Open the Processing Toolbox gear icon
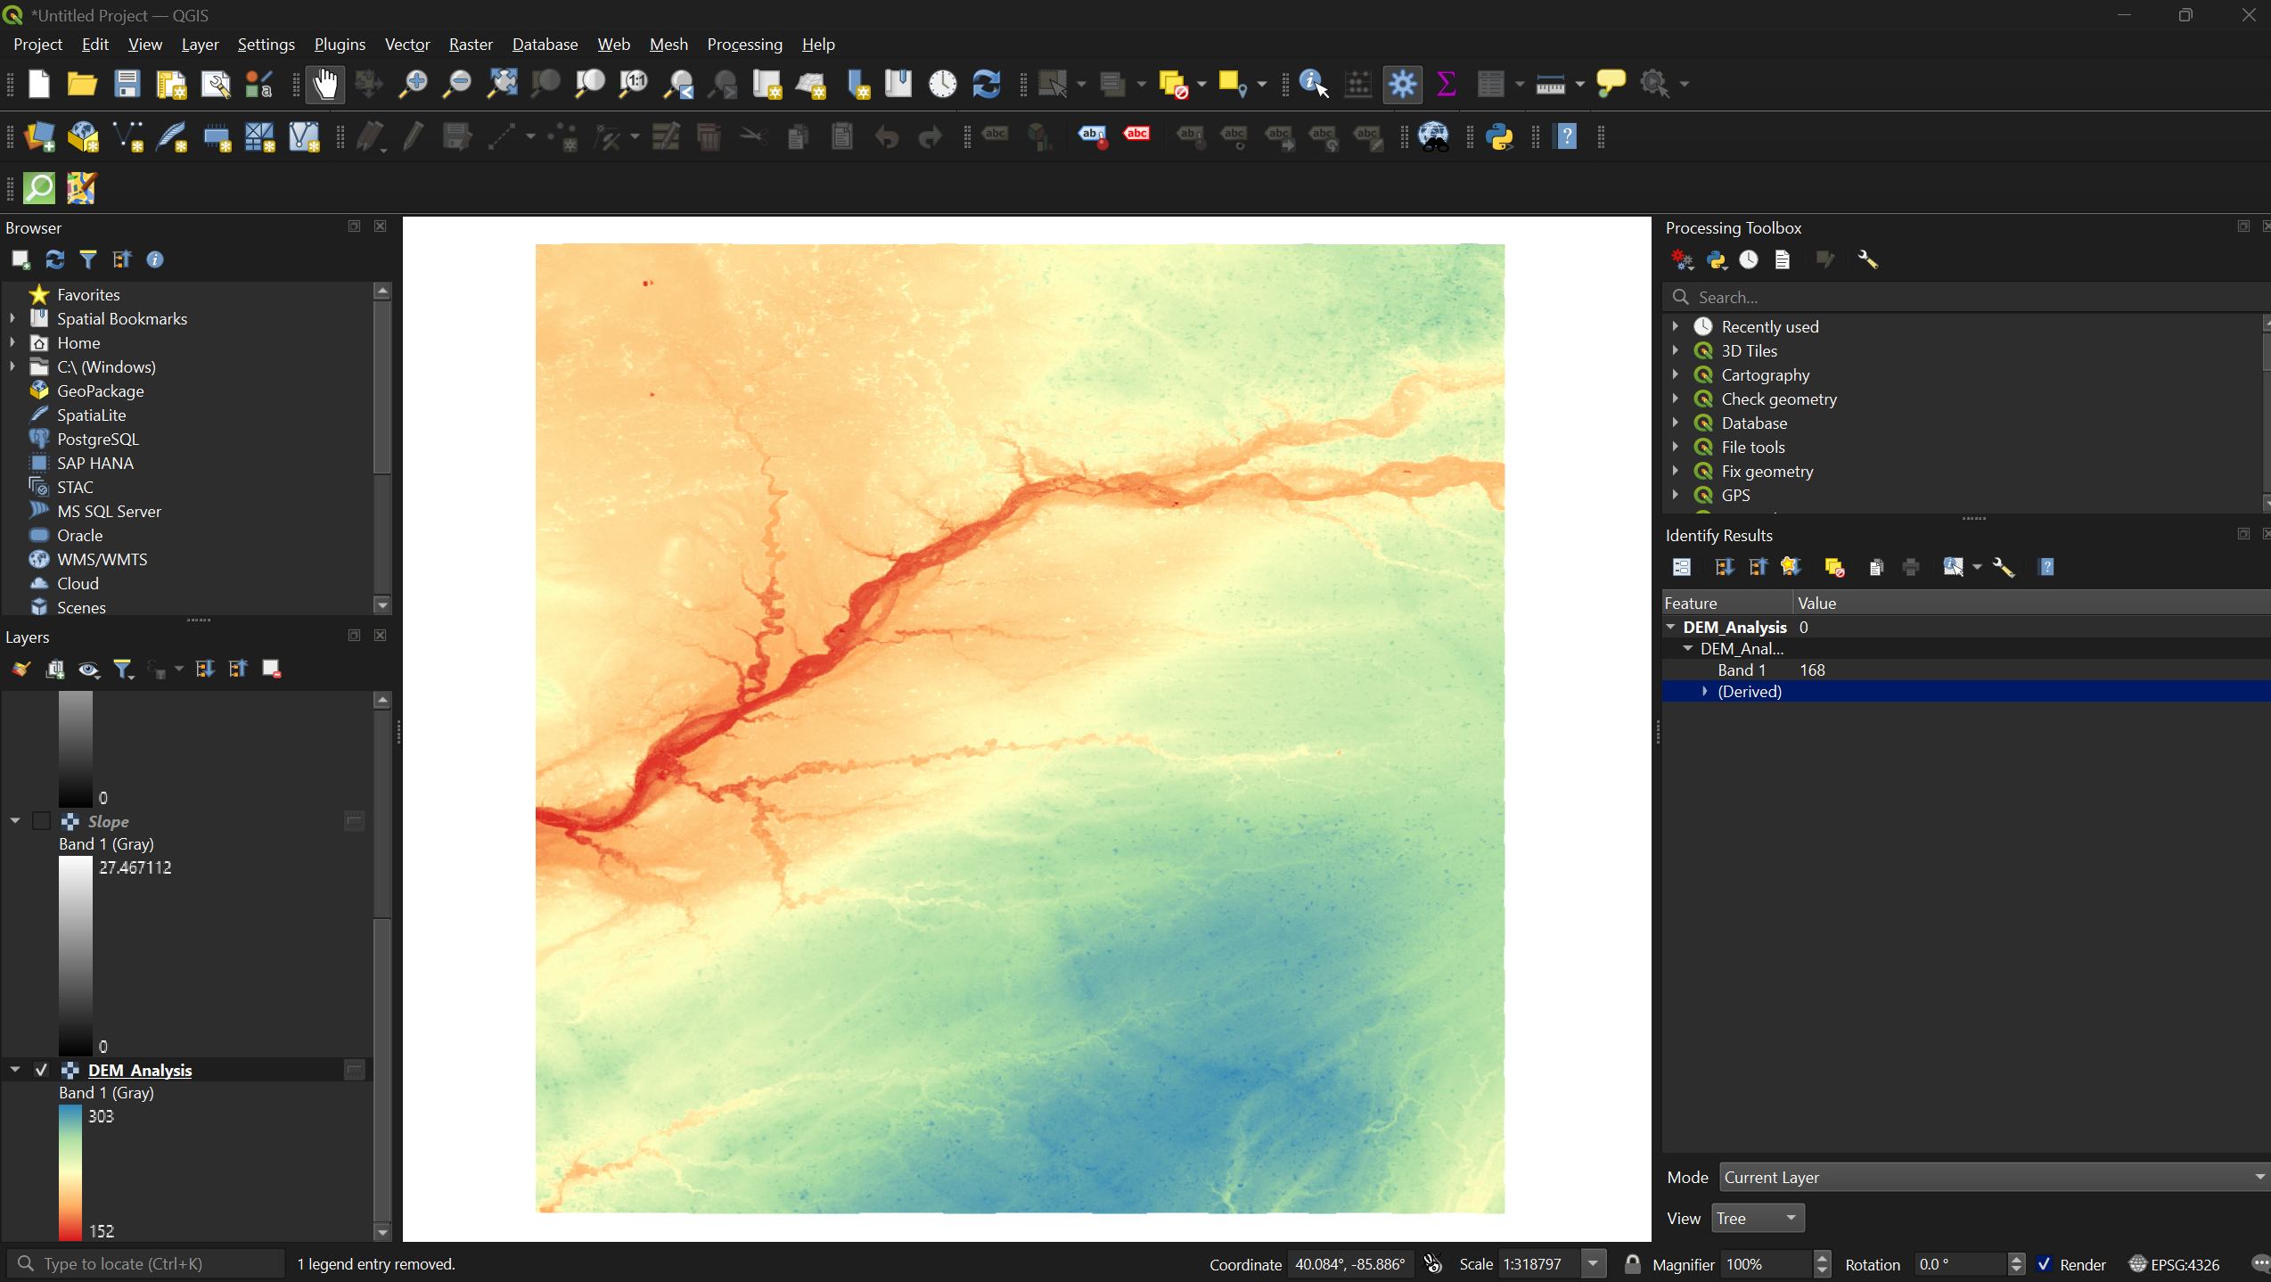Screen dimensions: 2271x1282 (1402, 85)
